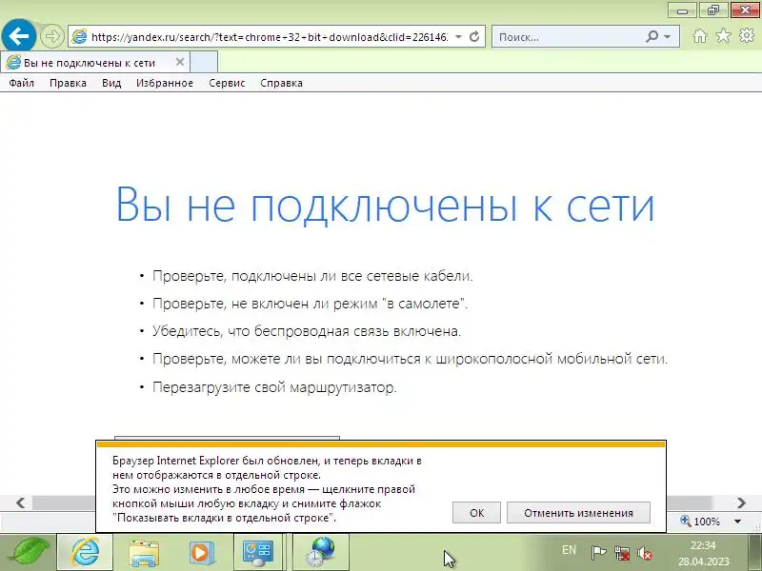Viewport: 762px width, 571px height.
Task: Confirm the notification with ОК
Action: coord(476,513)
